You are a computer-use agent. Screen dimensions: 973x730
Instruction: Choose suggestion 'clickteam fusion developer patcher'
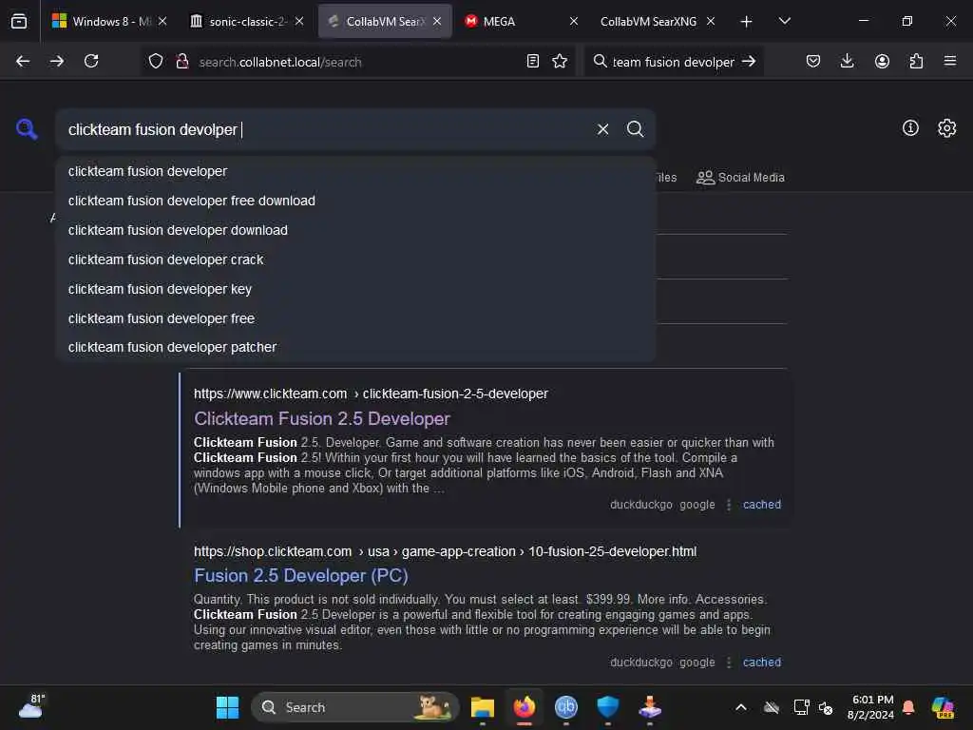pos(355,347)
